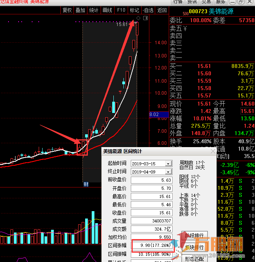Click the 换手 25.48% value

pos(202,142)
